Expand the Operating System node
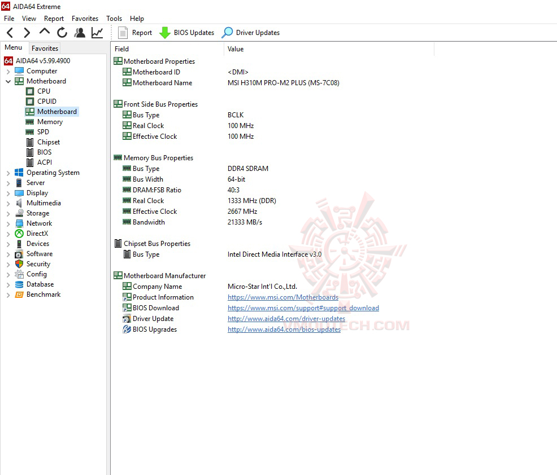Screen dimensions: 557x475 point(8,173)
